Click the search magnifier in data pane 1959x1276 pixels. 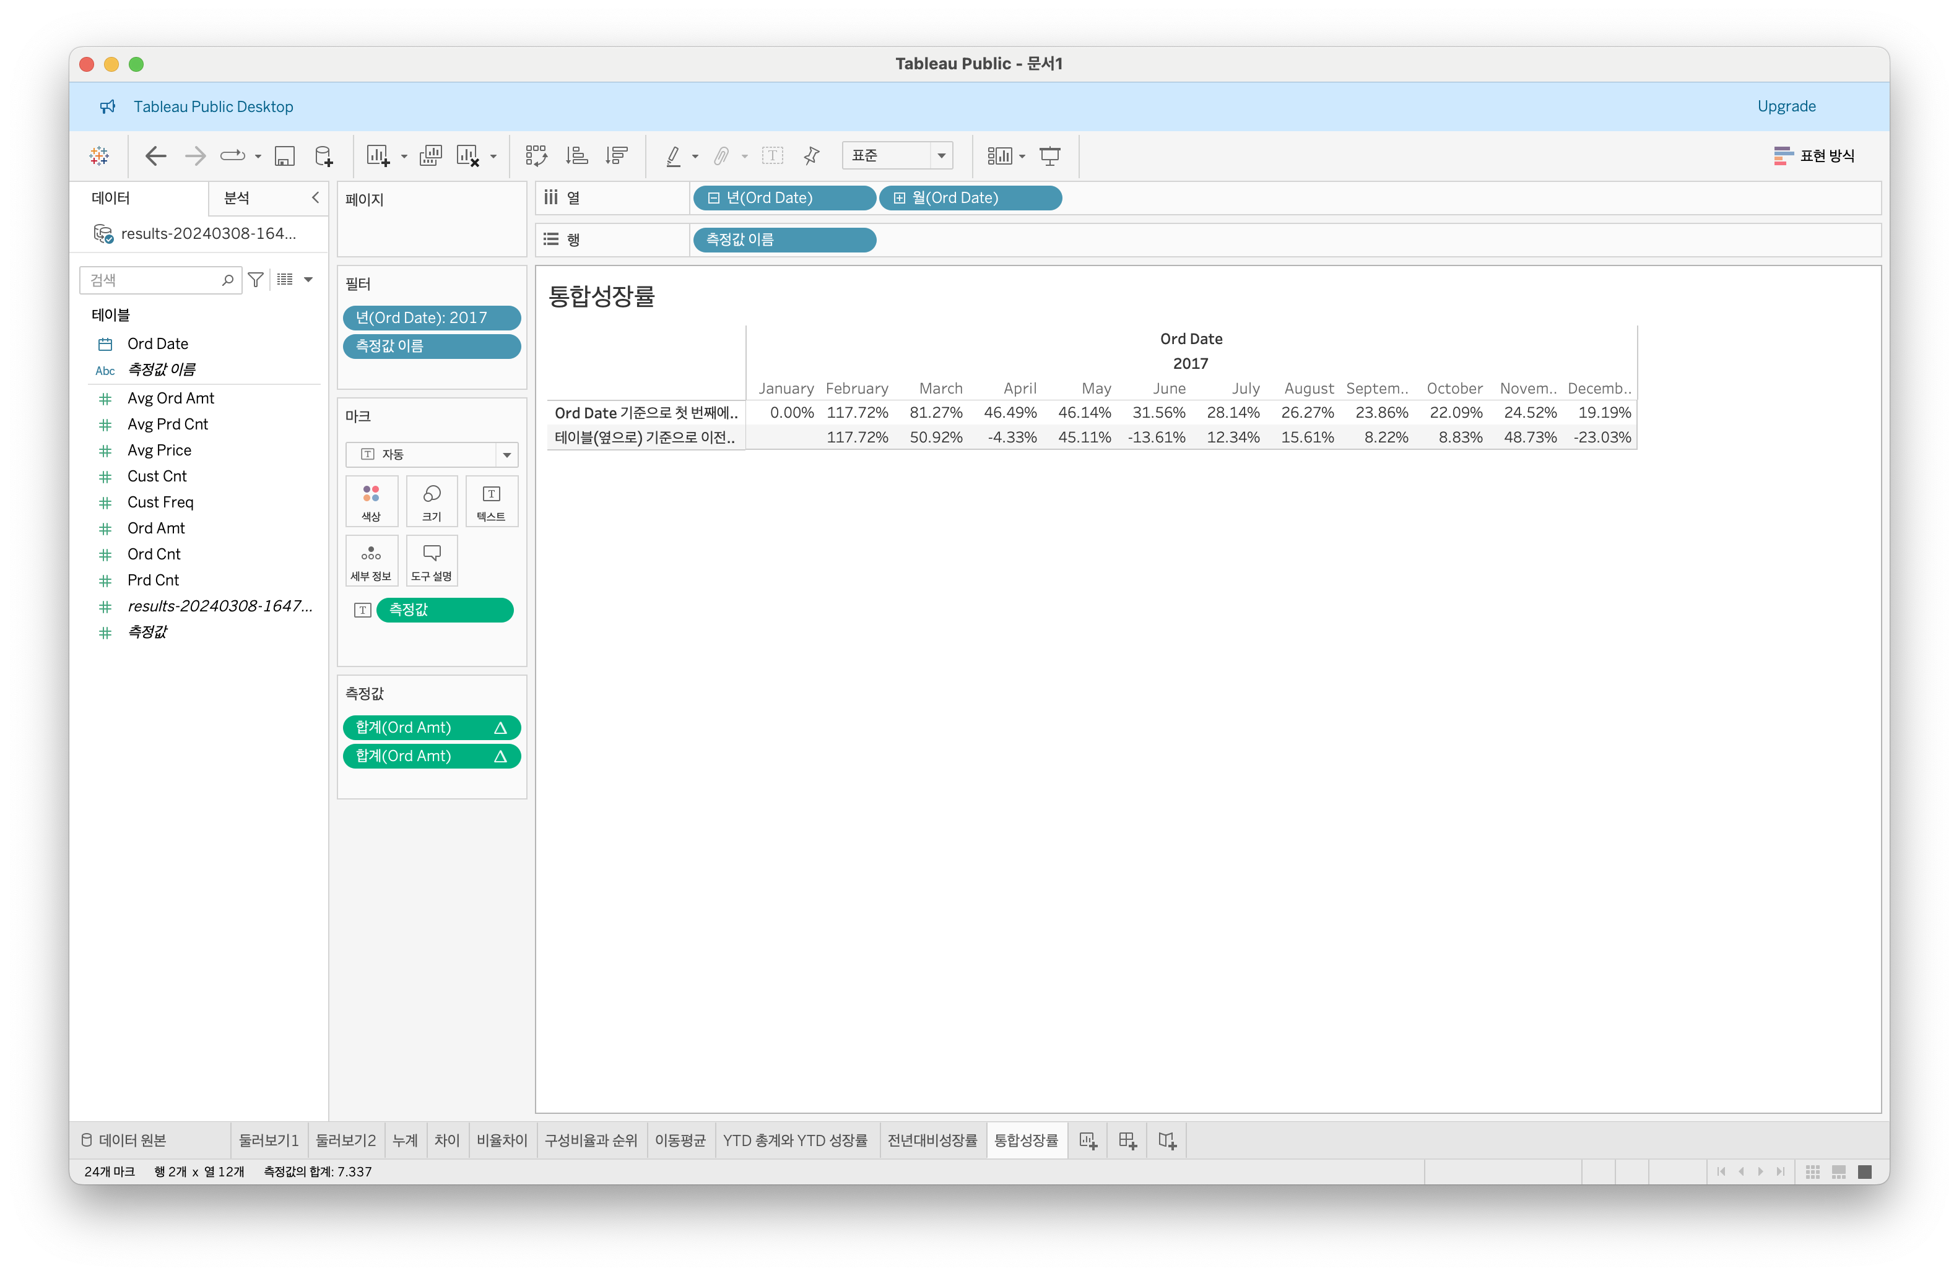228,280
